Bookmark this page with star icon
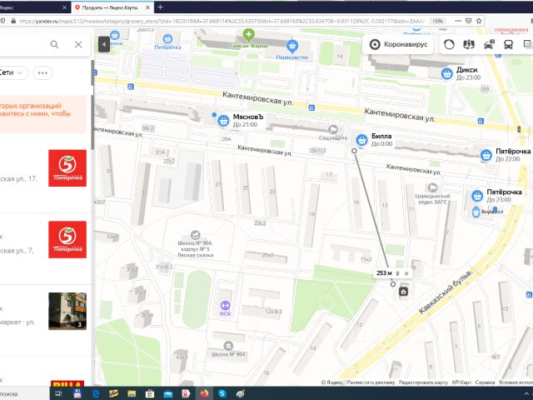Viewport: 533px width, 400px height. coord(479,21)
